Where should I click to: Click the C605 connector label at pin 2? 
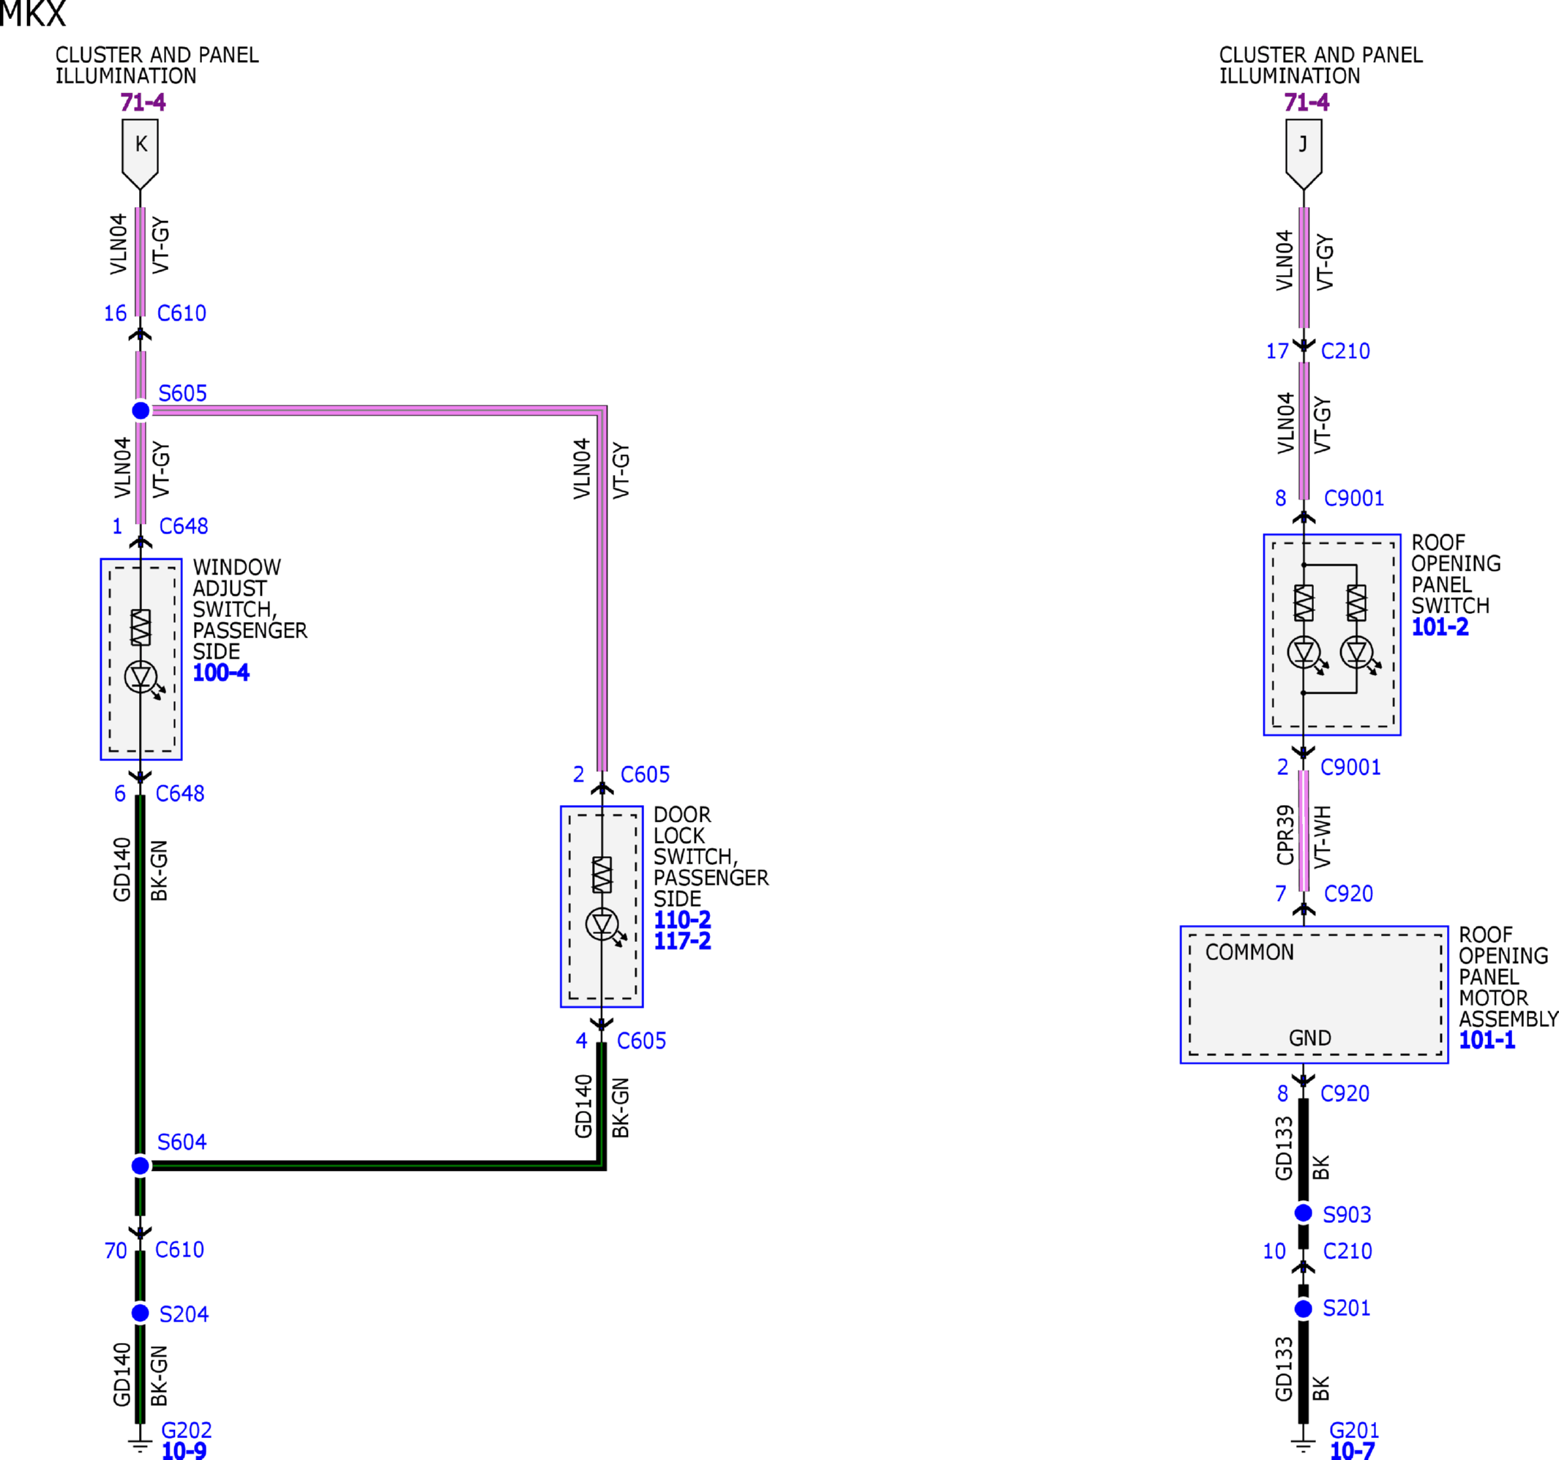click(x=645, y=775)
